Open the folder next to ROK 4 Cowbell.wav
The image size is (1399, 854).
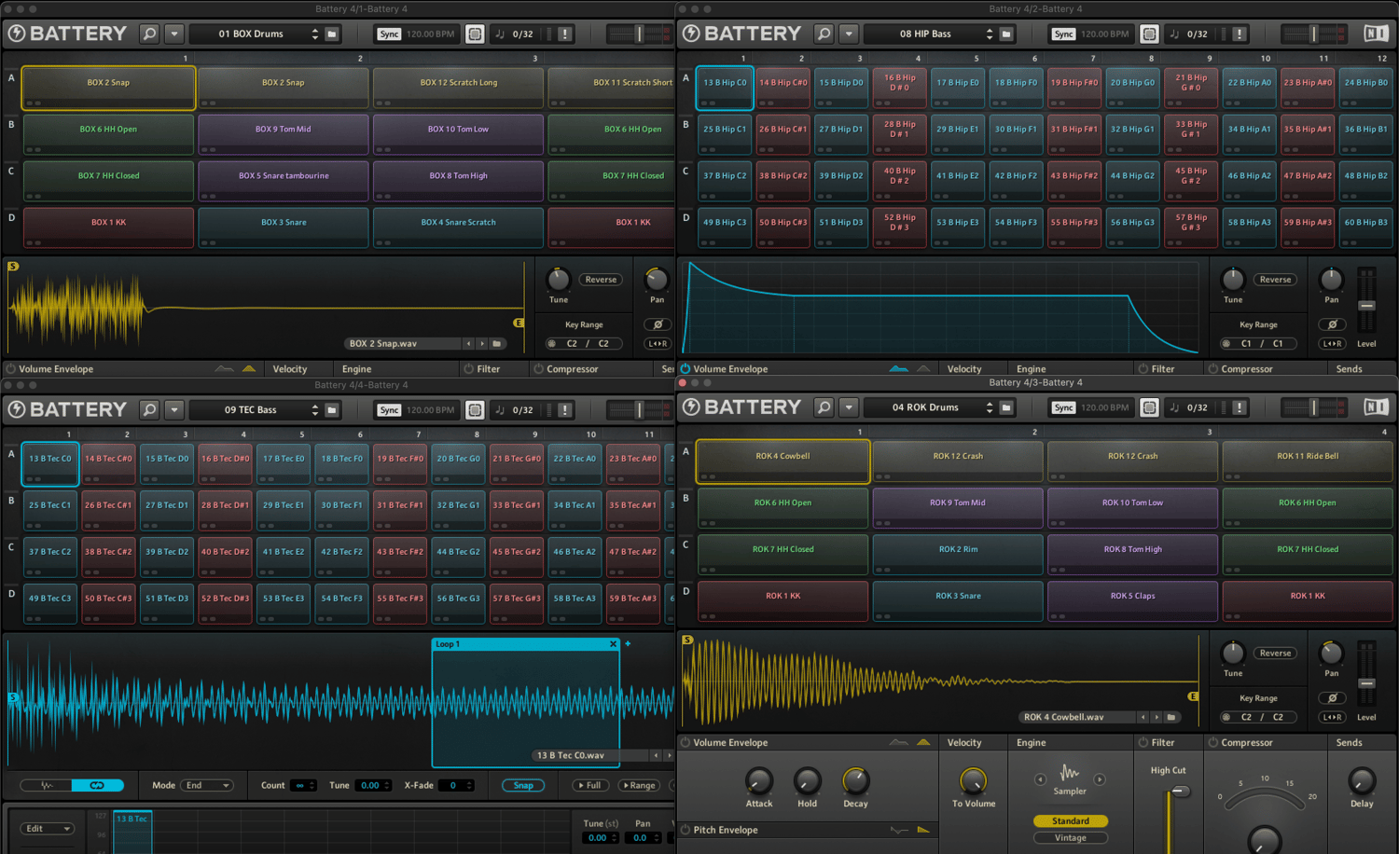[1171, 717]
